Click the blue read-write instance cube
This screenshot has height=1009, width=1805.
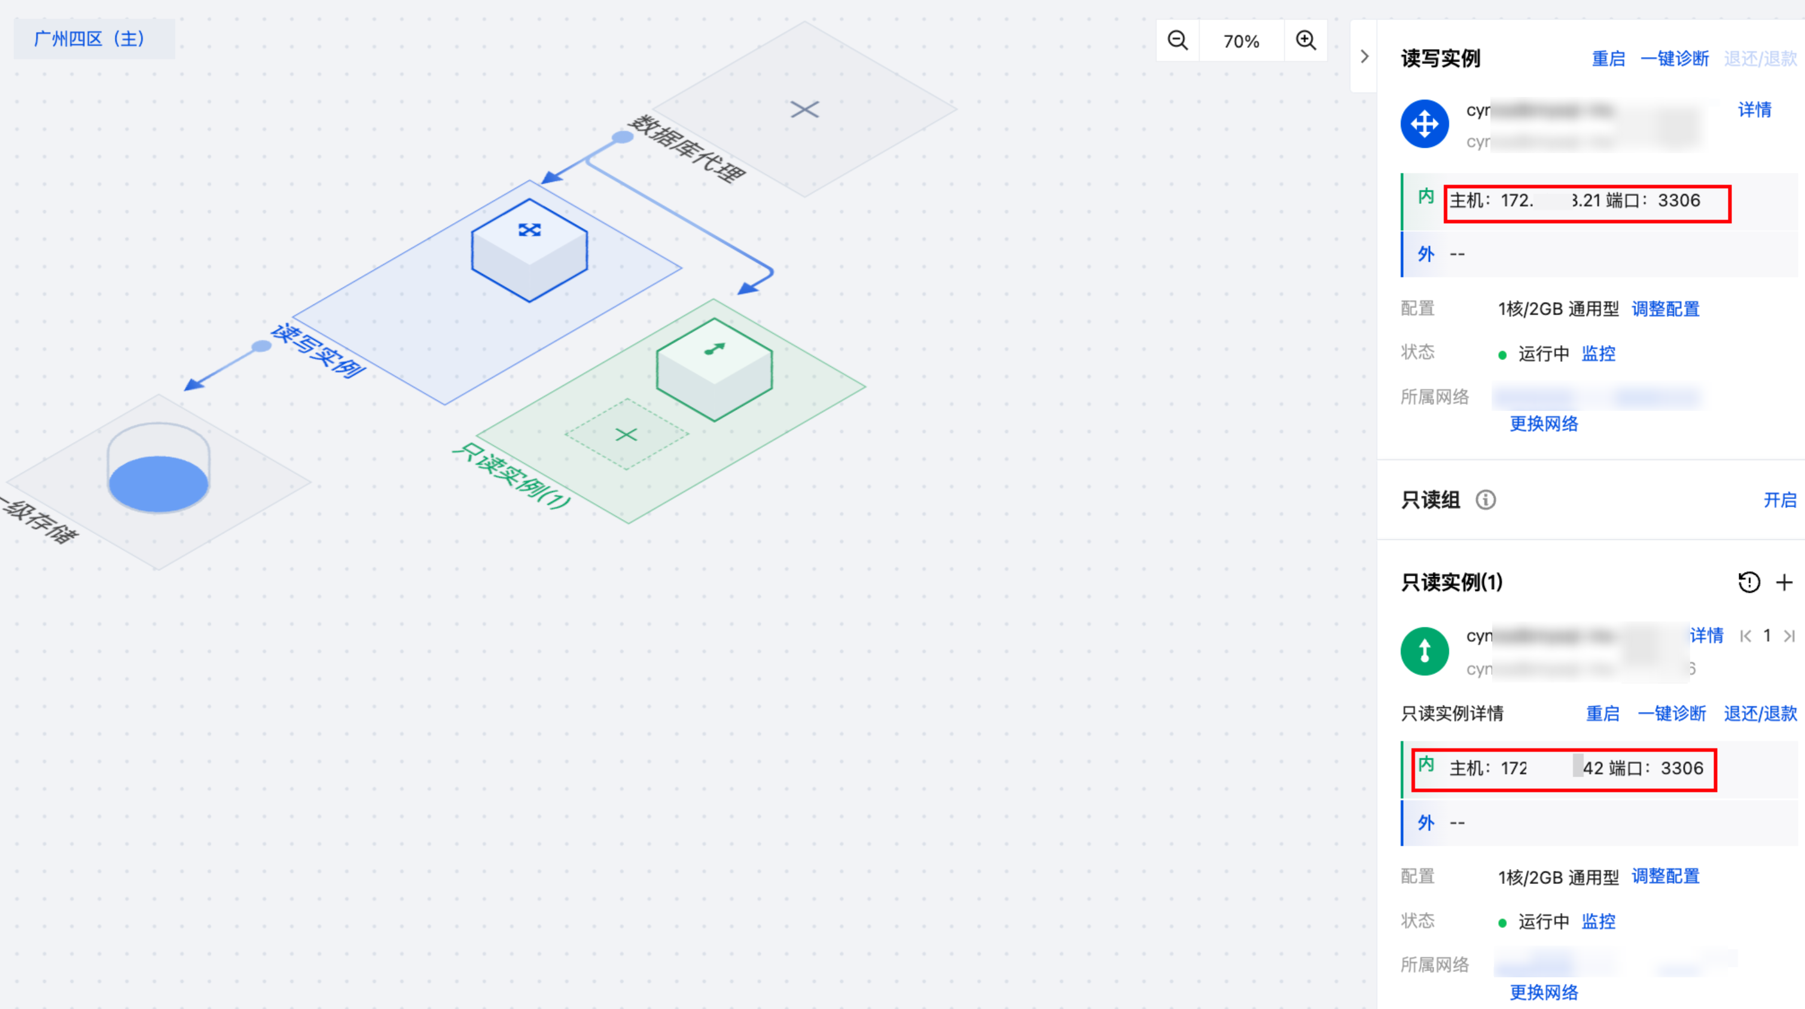529,250
